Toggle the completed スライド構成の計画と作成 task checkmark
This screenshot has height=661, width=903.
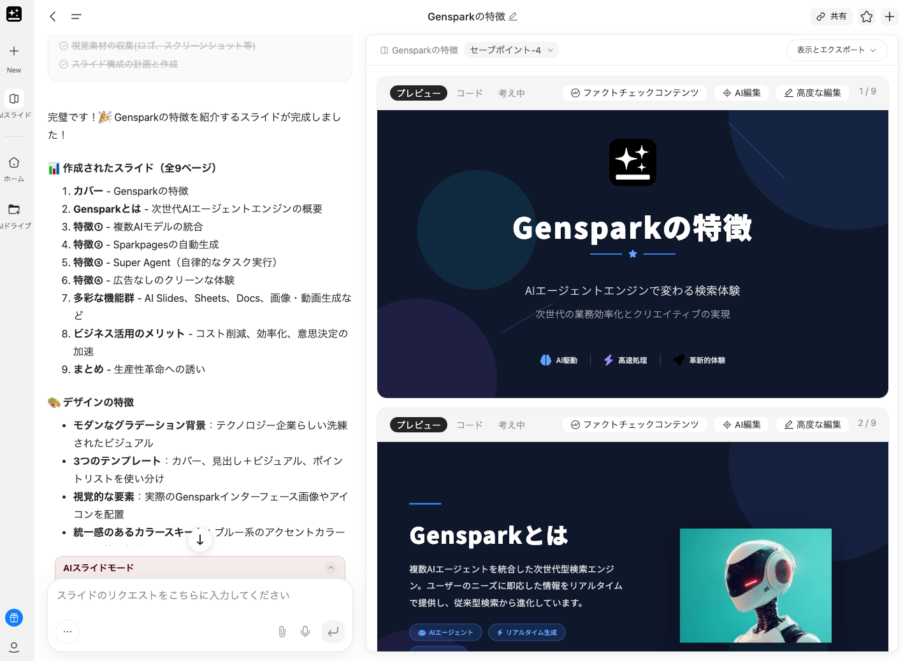click(64, 64)
